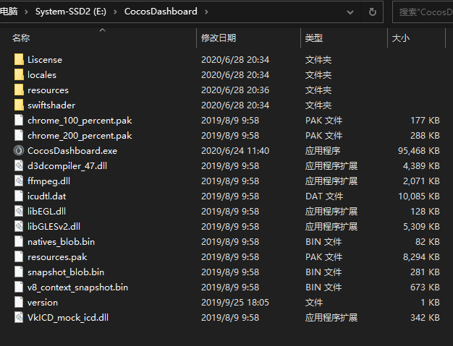Select the version file name
The width and height of the screenshot is (453, 346).
[x=43, y=303]
